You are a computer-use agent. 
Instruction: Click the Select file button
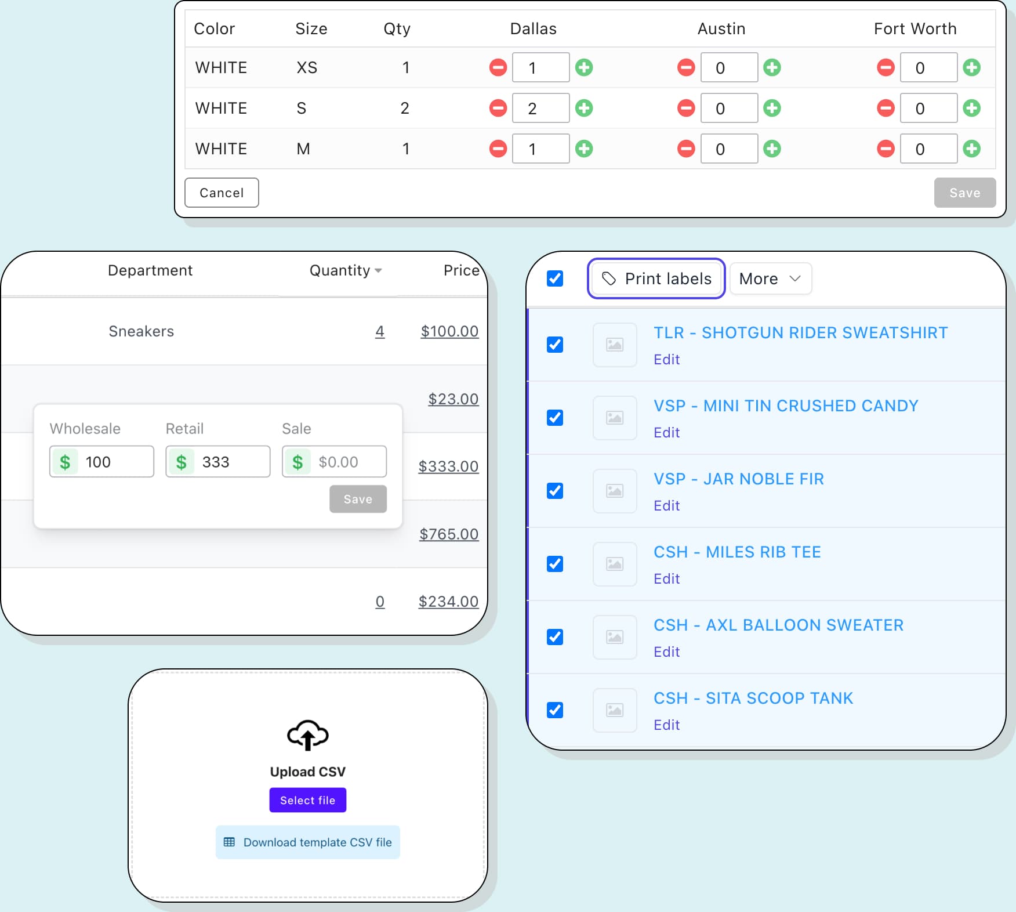pyautogui.click(x=307, y=800)
